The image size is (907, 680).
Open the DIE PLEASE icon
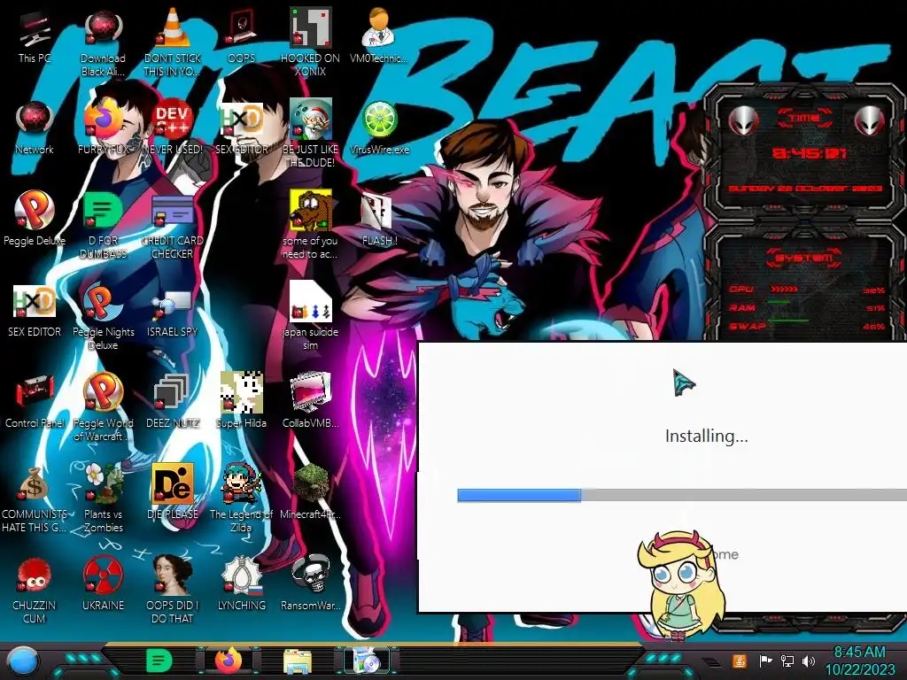point(173,484)
